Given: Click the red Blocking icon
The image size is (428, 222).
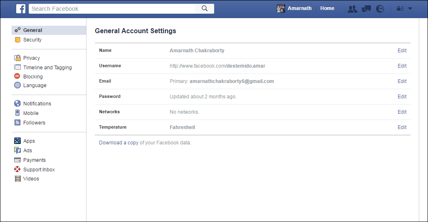Looking at the screenshot, I should pos(17,76).
